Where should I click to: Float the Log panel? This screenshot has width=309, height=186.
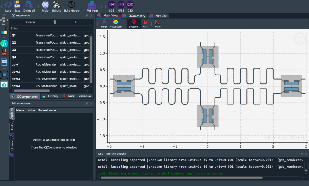coord(302,154)
